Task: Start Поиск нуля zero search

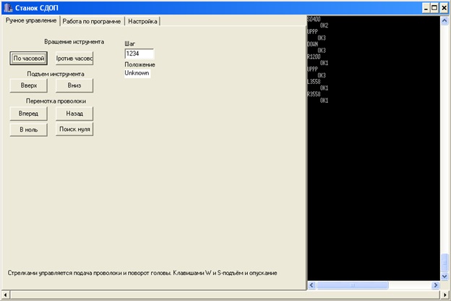Action: (74, 130)
